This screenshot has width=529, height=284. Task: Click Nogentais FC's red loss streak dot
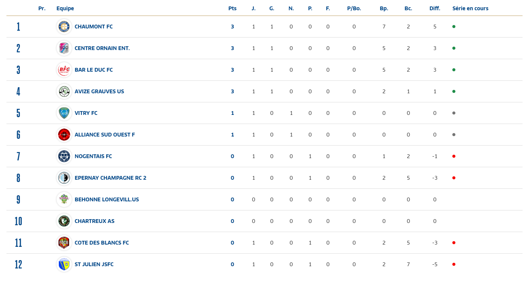(454, 156)
